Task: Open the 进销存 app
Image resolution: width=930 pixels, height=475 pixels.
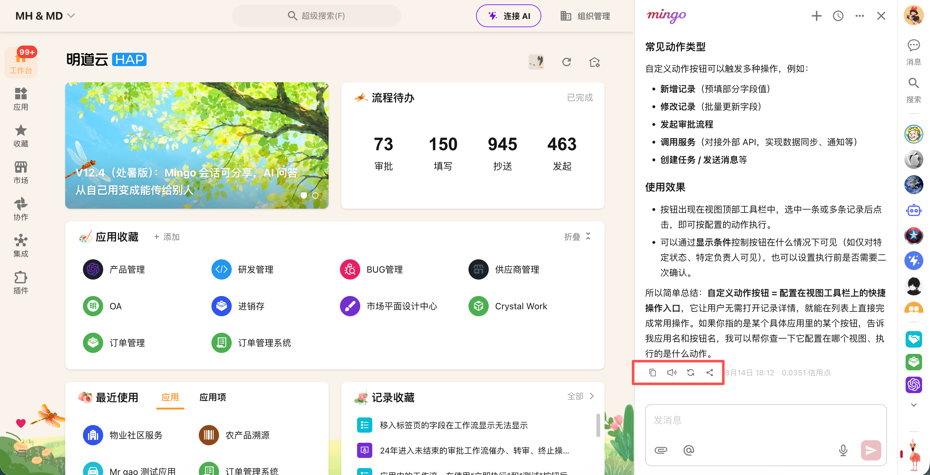Action: click(238, 306)
